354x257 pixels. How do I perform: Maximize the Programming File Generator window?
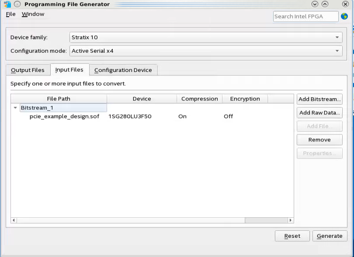point(325,4)
